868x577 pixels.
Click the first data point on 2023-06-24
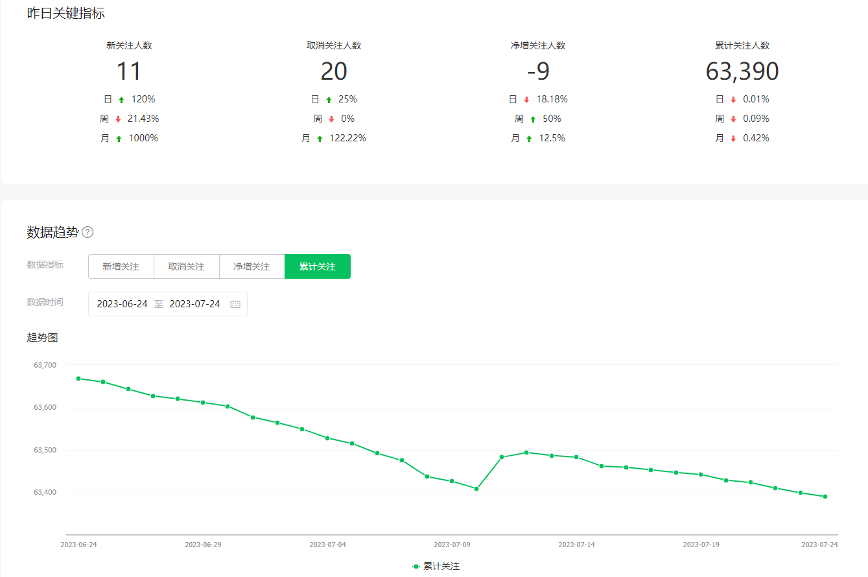click(78, 378)
